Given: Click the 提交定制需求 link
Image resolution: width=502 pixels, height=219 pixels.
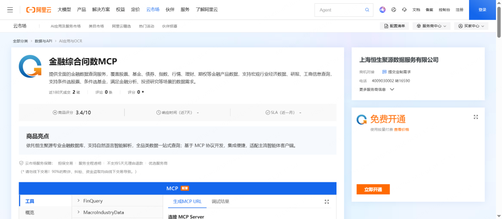Looking at the screenshot, I should tap(396, 72).
